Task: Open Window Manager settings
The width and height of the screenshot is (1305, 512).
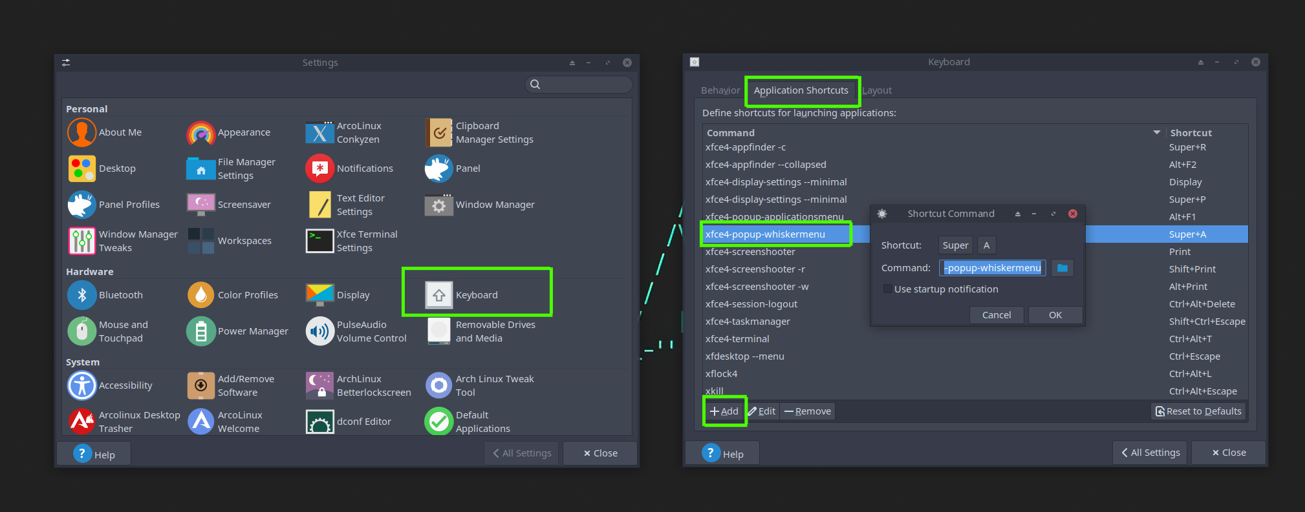Action: click(480, 205)
